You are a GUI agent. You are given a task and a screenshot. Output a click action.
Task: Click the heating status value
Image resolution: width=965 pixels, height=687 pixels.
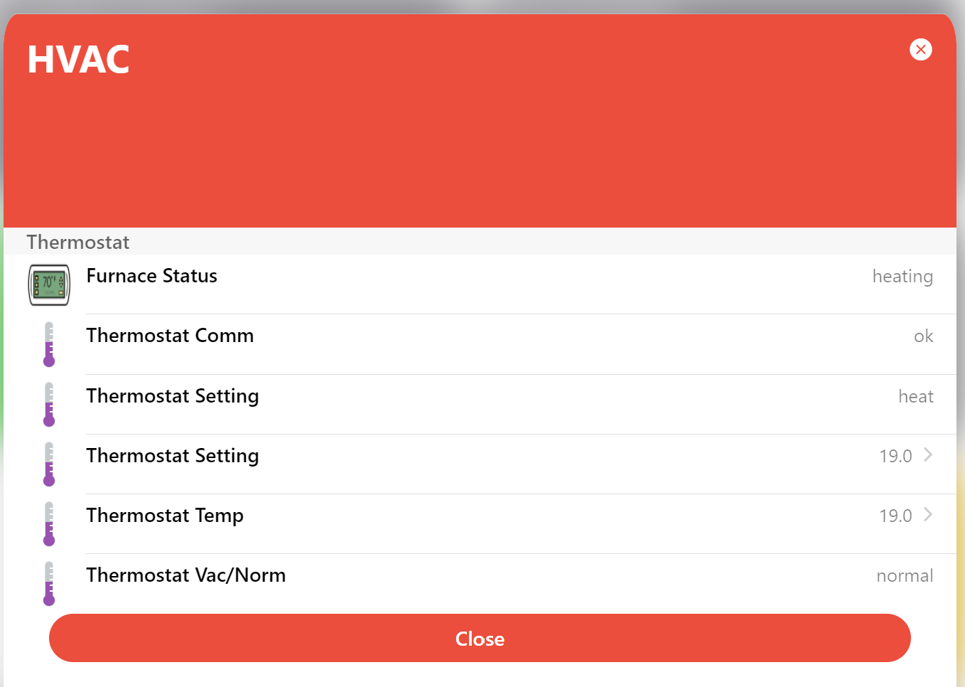[x=902, y=277]
